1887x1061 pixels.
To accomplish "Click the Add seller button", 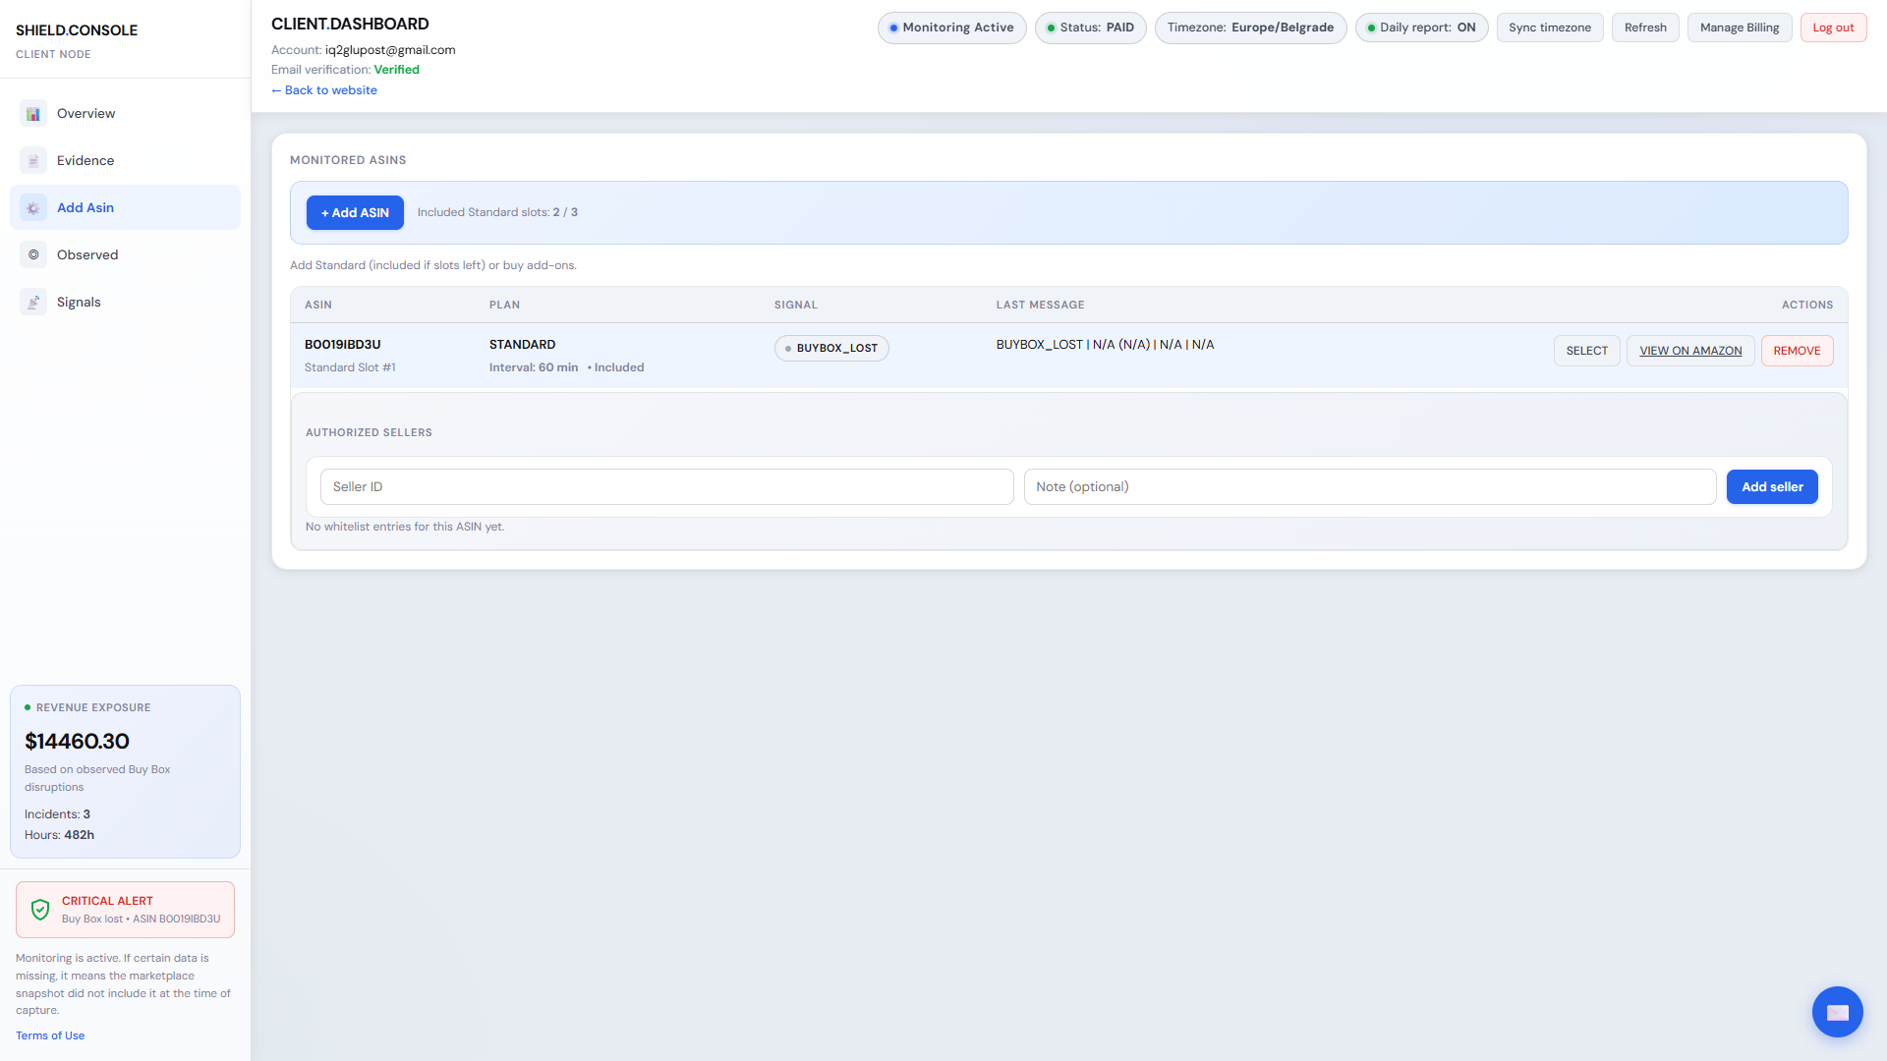I will pos(1771,487).
